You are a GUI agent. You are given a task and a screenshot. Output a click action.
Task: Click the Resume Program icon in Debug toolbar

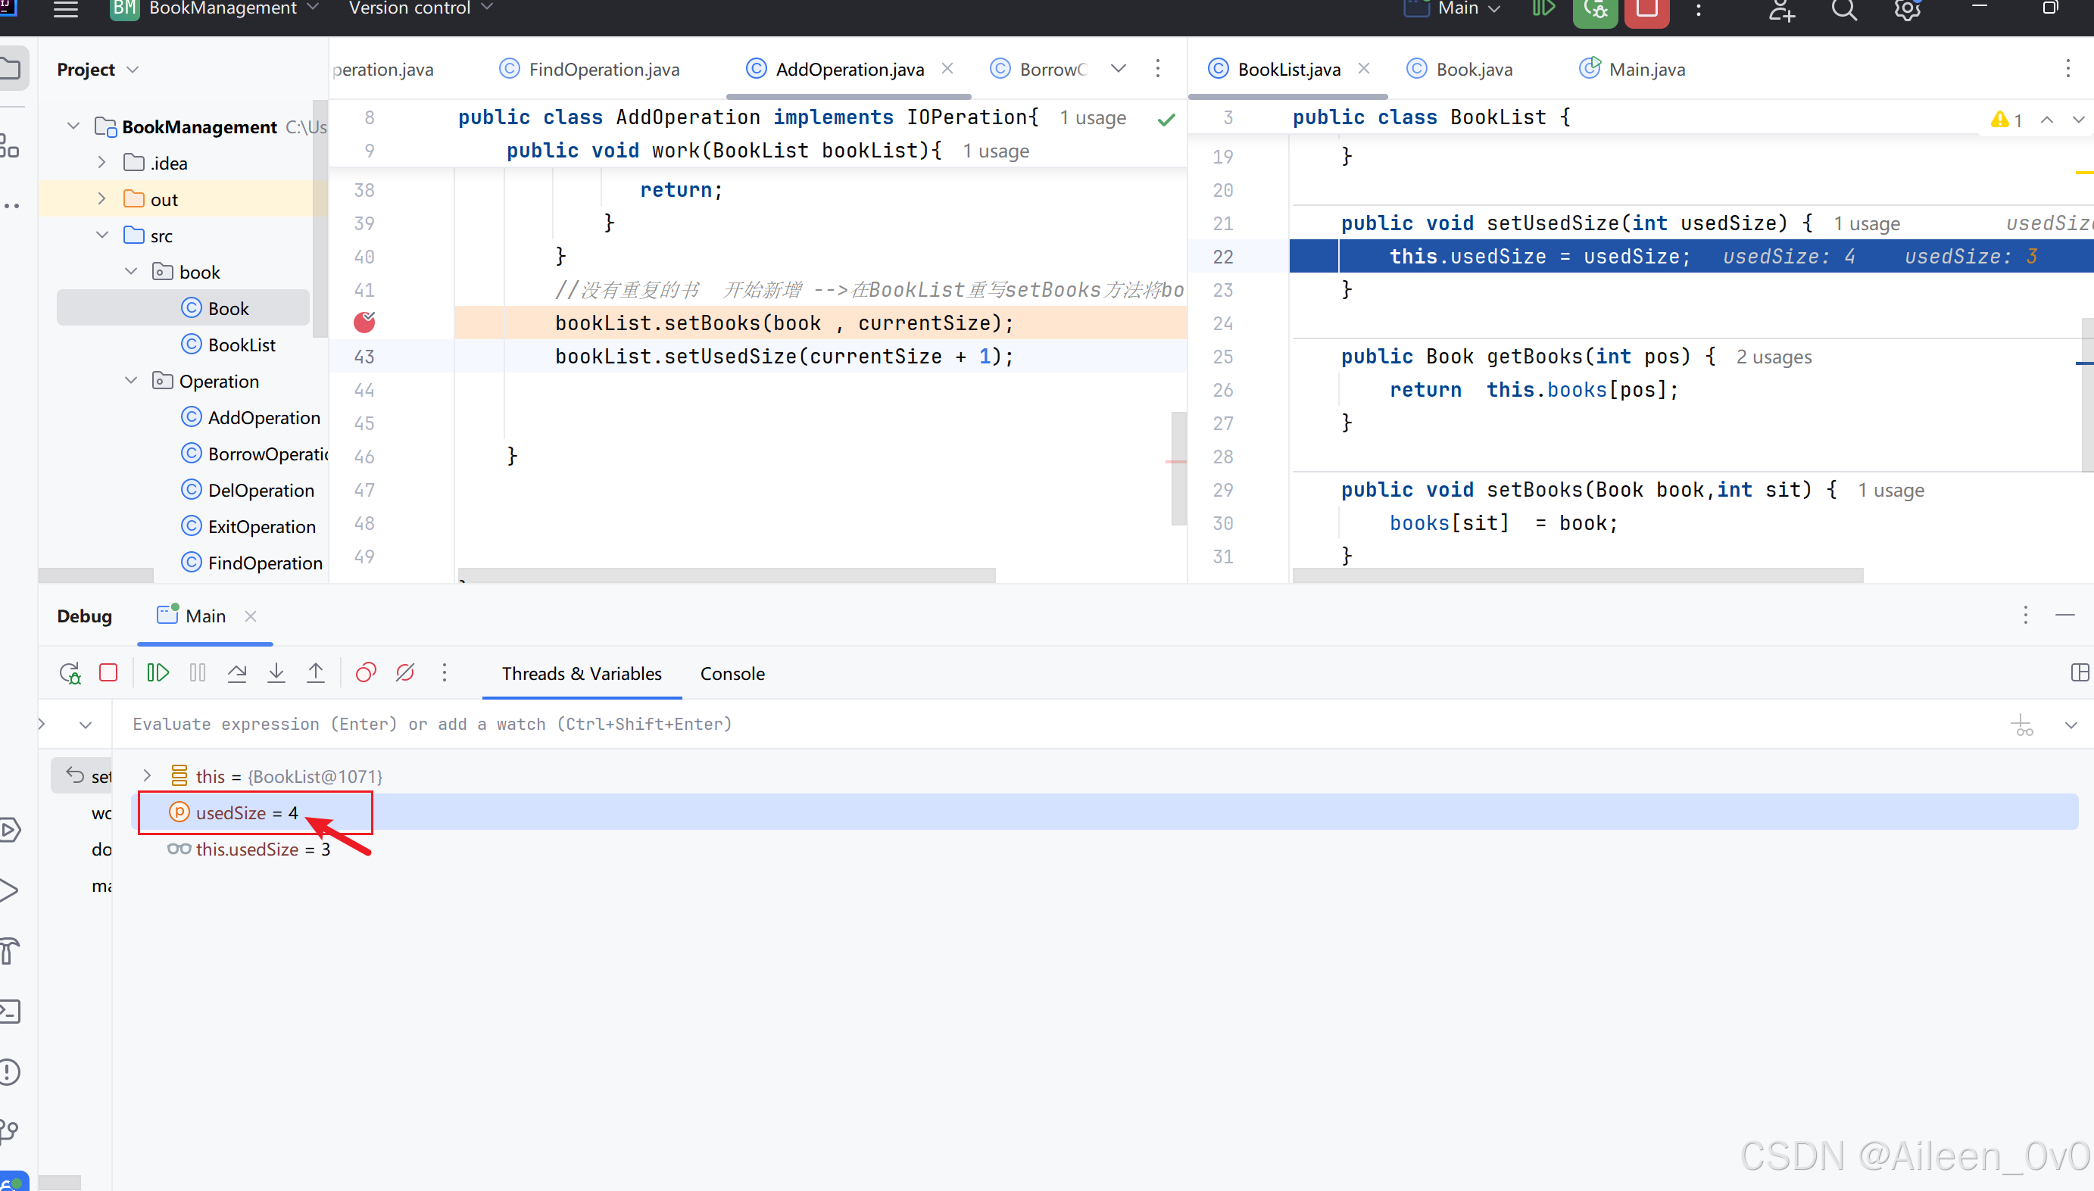click(158, 673)
